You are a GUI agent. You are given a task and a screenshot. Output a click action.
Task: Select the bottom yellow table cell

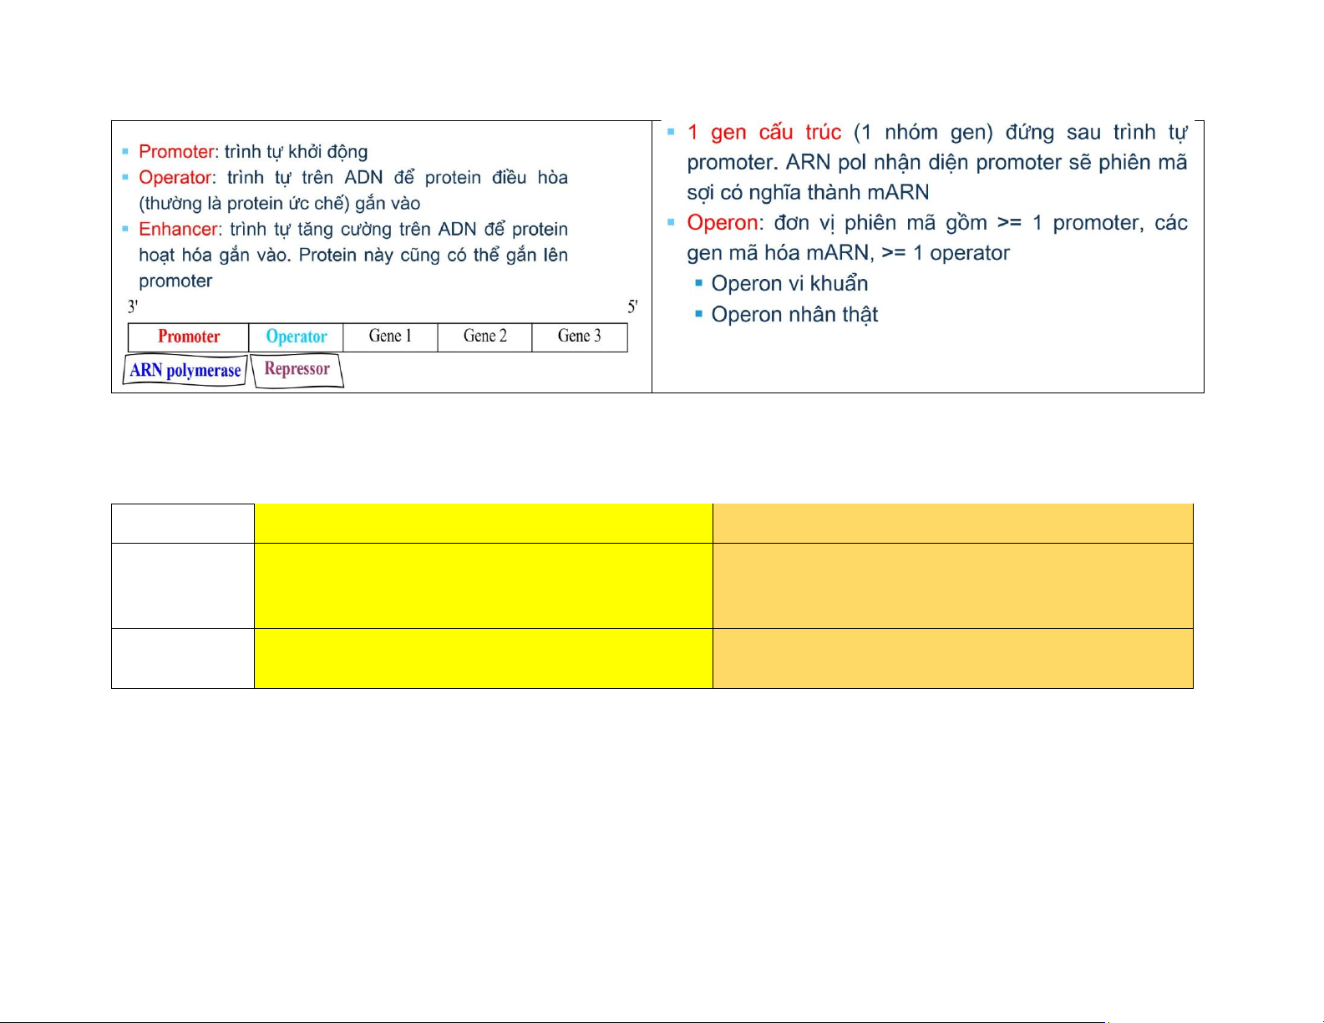(483, 658)
